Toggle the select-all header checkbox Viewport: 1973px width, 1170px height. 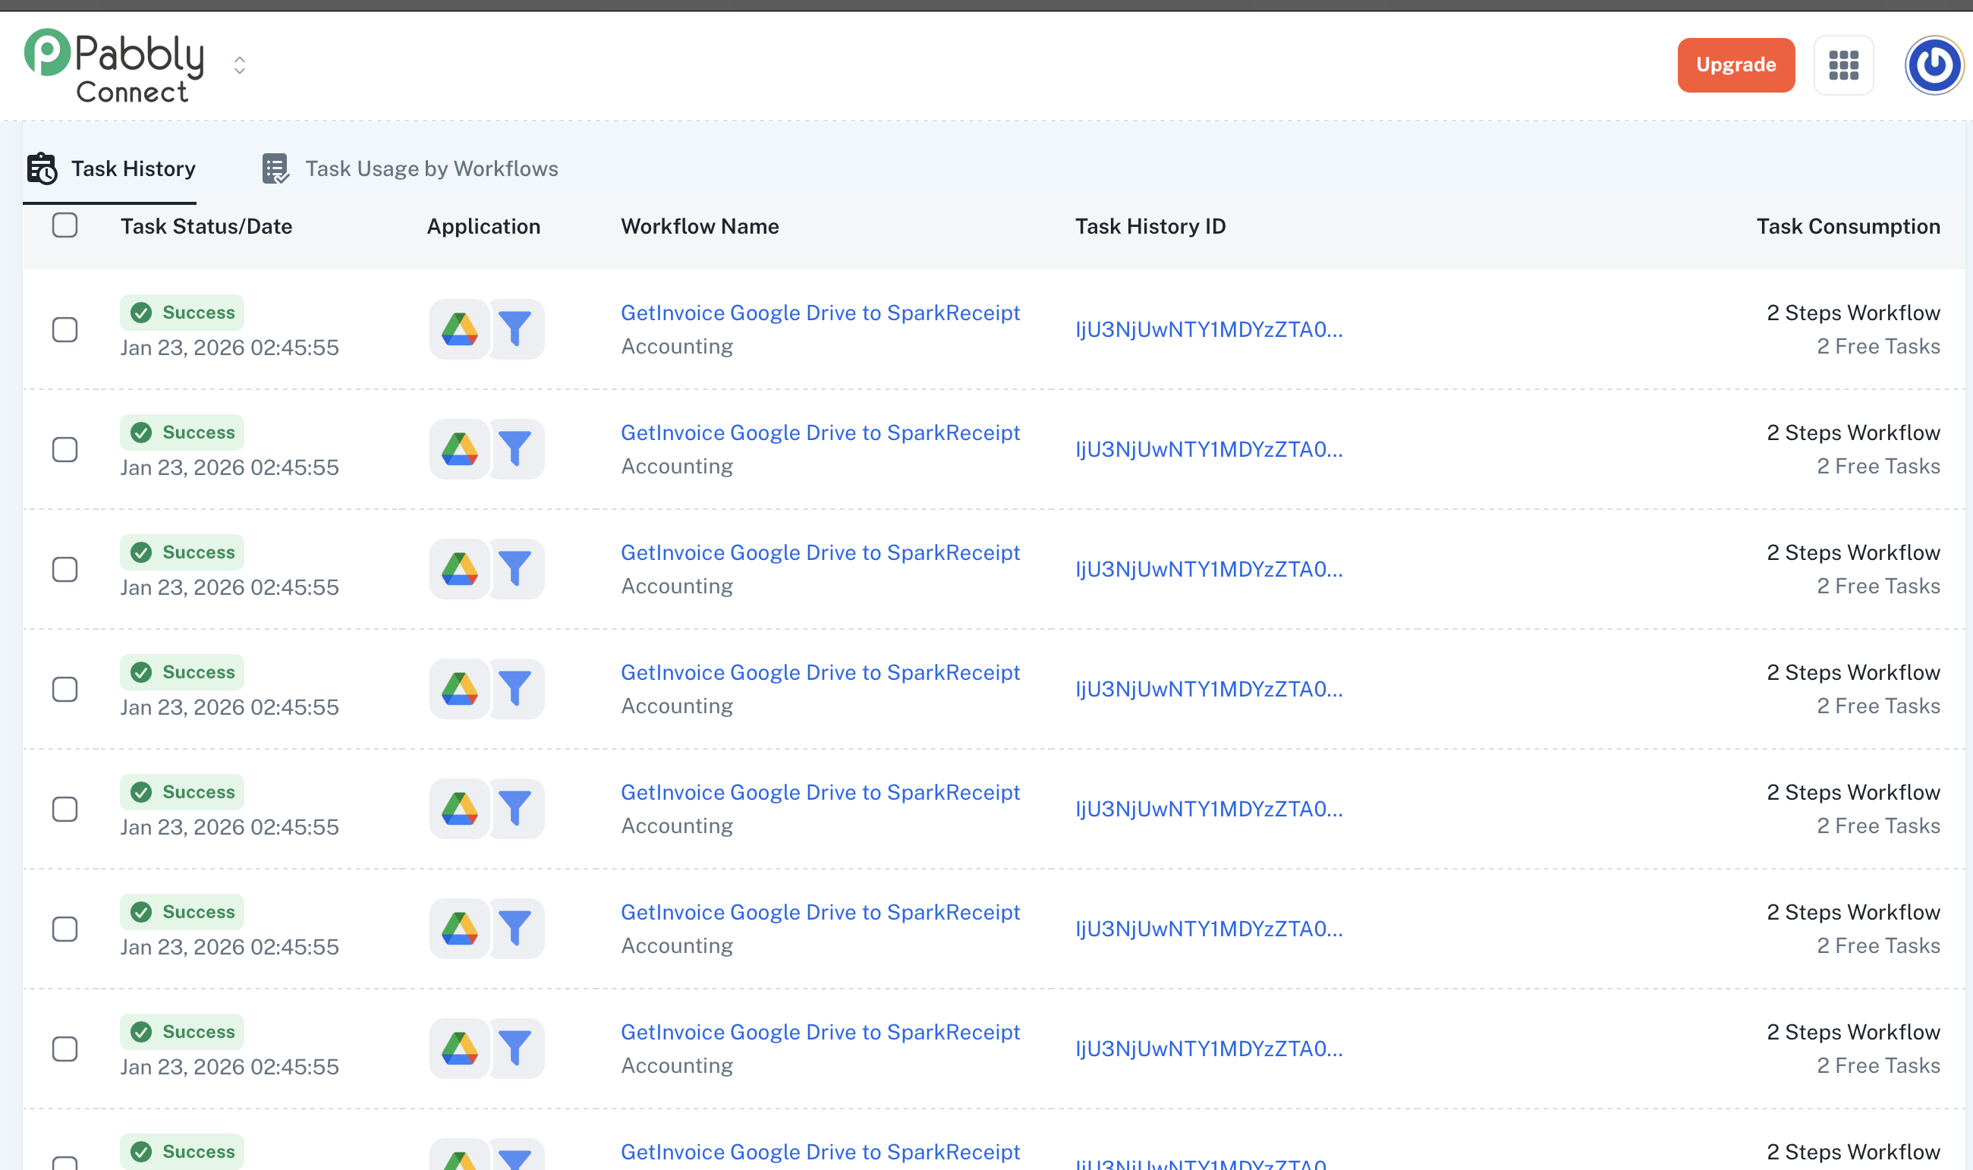65,225
